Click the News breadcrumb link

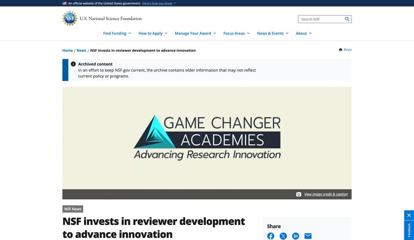tap(81, 50)
